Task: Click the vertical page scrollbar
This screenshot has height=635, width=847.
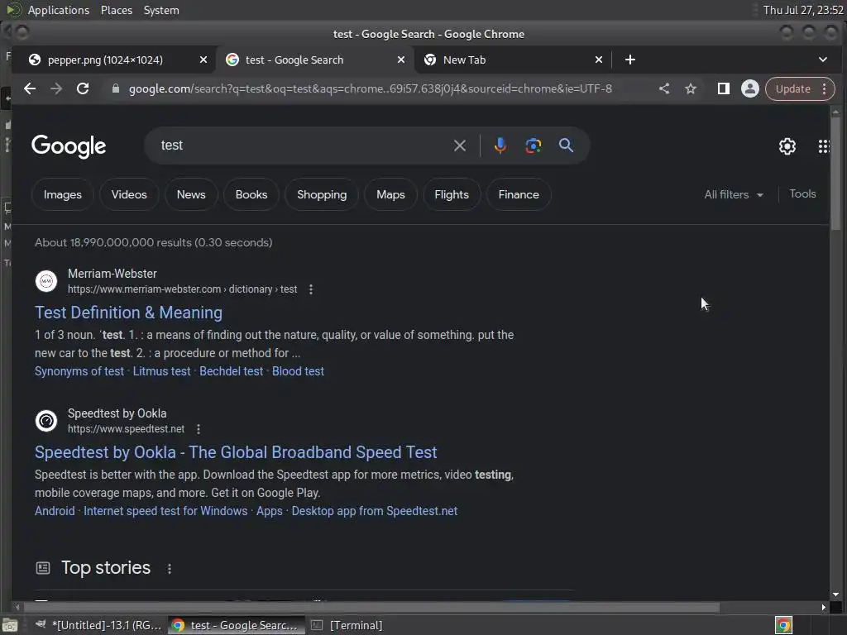Action: tap(835, 174)
